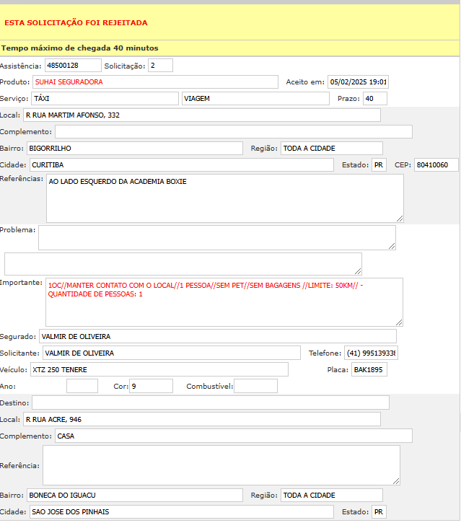Click the field containing VIAGEM
Viewport: 461px width, 528px height.
[x=255, y=98]
